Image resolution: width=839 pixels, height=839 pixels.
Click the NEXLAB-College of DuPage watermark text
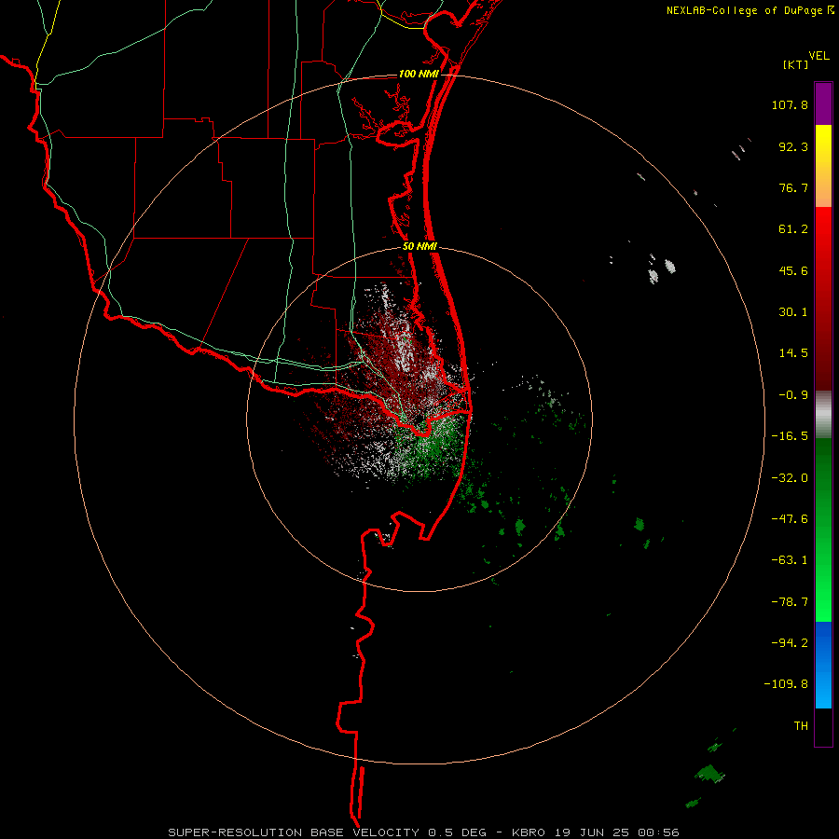(744, 10)
